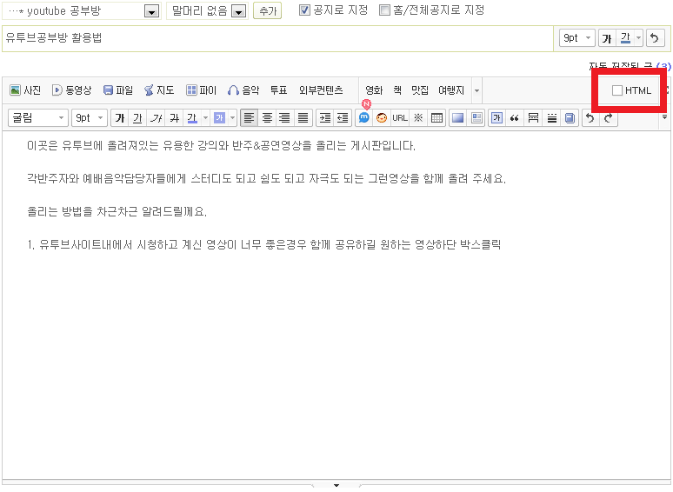The height and width of the screenshot is (492, 673).
Task: Check the 홈/전체공지로 지정 checkbox
Action: pos(385,10)
